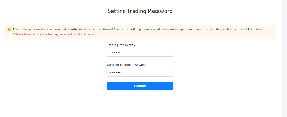Click the blue Confirm button
The height and width of the screenshot is (117, 287).
(140, 86)
